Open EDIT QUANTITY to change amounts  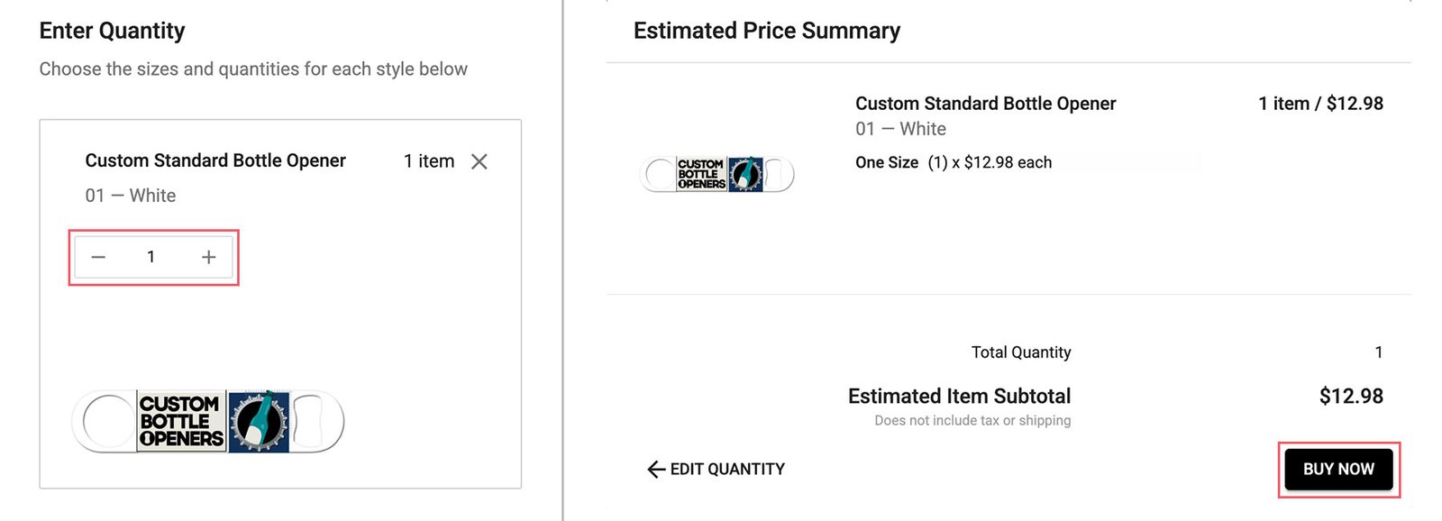pos(726,469)
